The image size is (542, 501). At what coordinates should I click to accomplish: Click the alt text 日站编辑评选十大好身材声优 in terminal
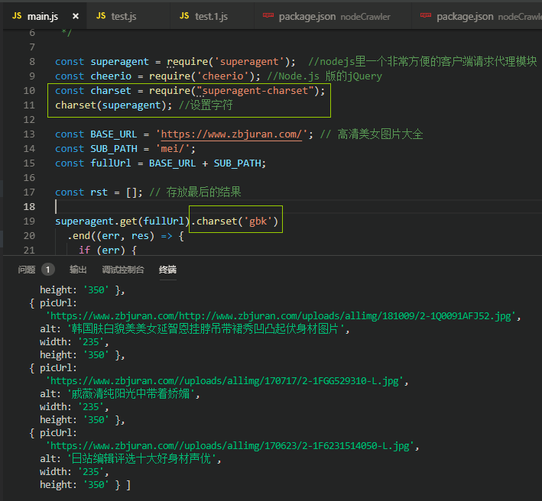(141, 458)
